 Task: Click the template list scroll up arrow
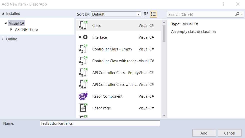tap(164, 23)
